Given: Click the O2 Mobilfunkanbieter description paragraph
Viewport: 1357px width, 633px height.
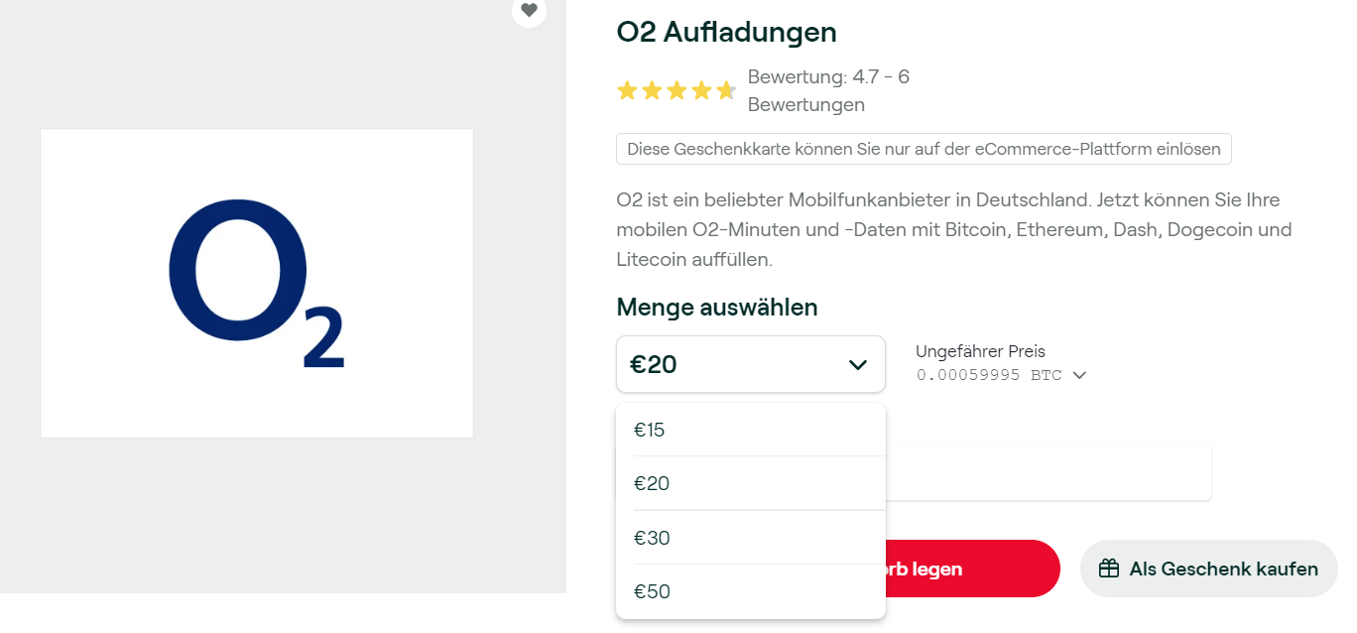Looking at the screenshot, I should pos(952,229).
